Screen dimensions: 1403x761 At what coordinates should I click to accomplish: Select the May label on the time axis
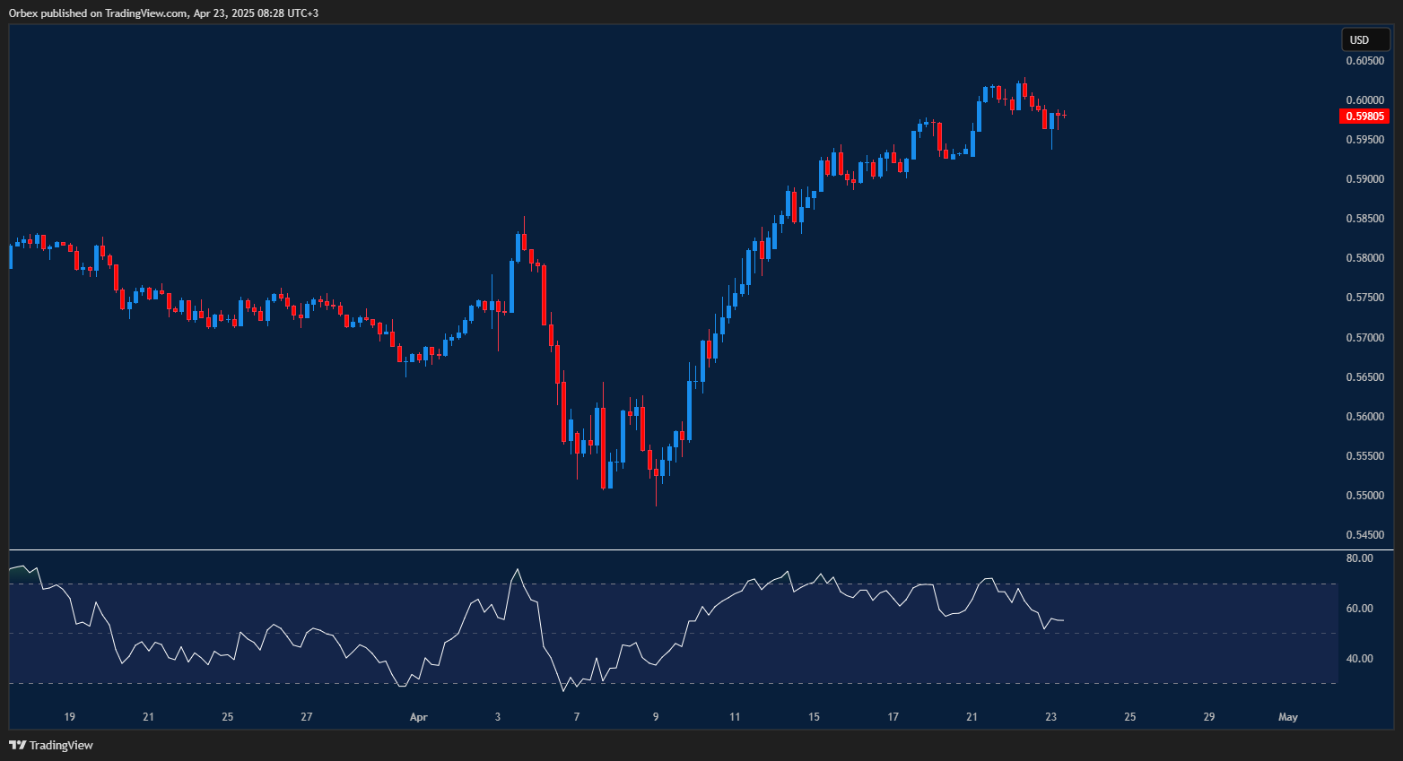(1287, 717)
